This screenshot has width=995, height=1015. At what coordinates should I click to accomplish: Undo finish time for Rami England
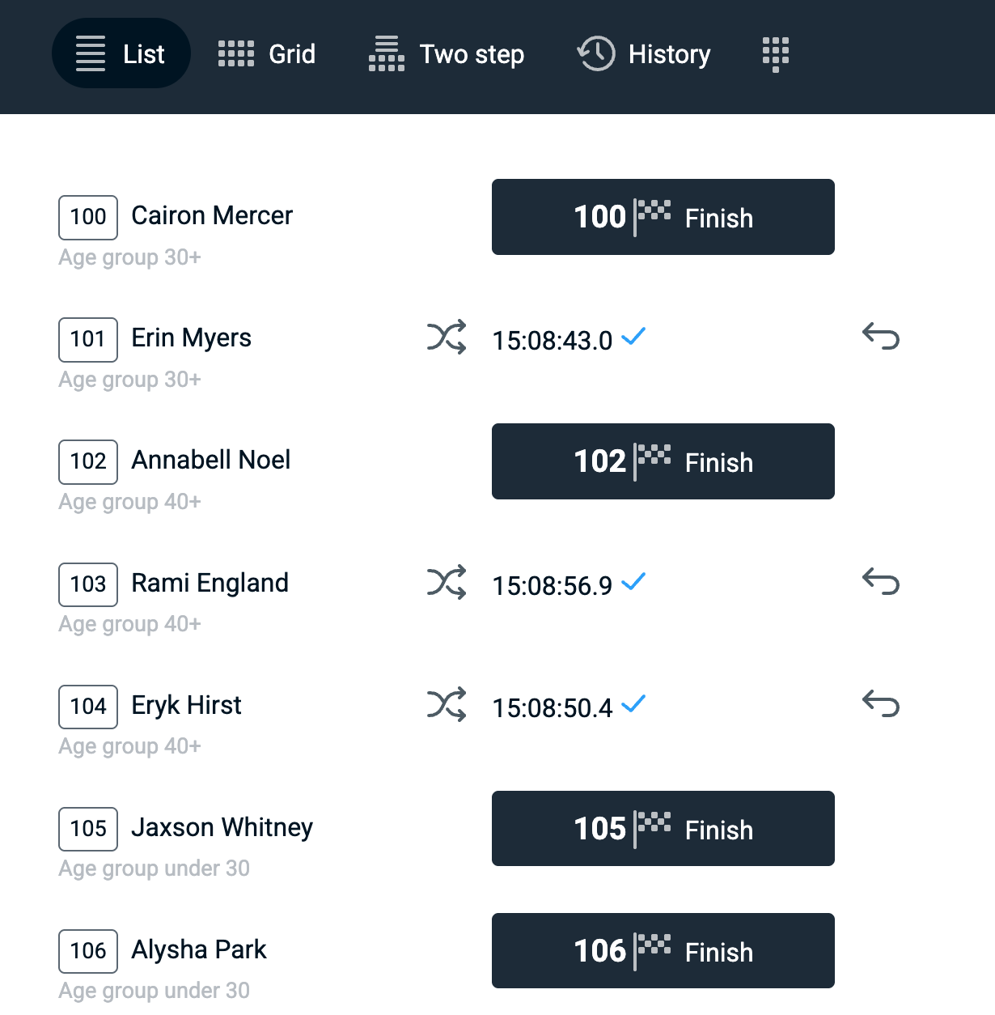[881, 581]
